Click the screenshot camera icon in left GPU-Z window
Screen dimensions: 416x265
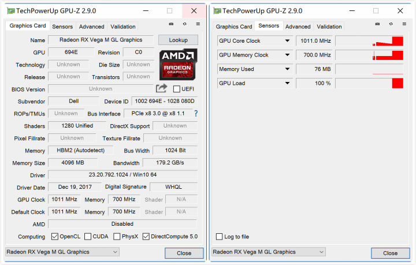[171, 24]
